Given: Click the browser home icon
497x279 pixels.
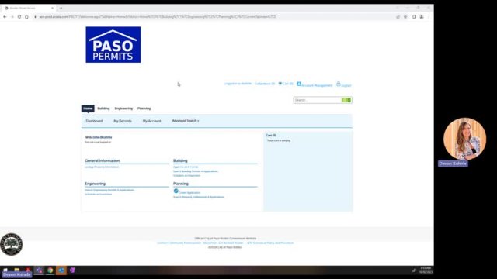Looking at the screenshot, I should click(26, 17).
